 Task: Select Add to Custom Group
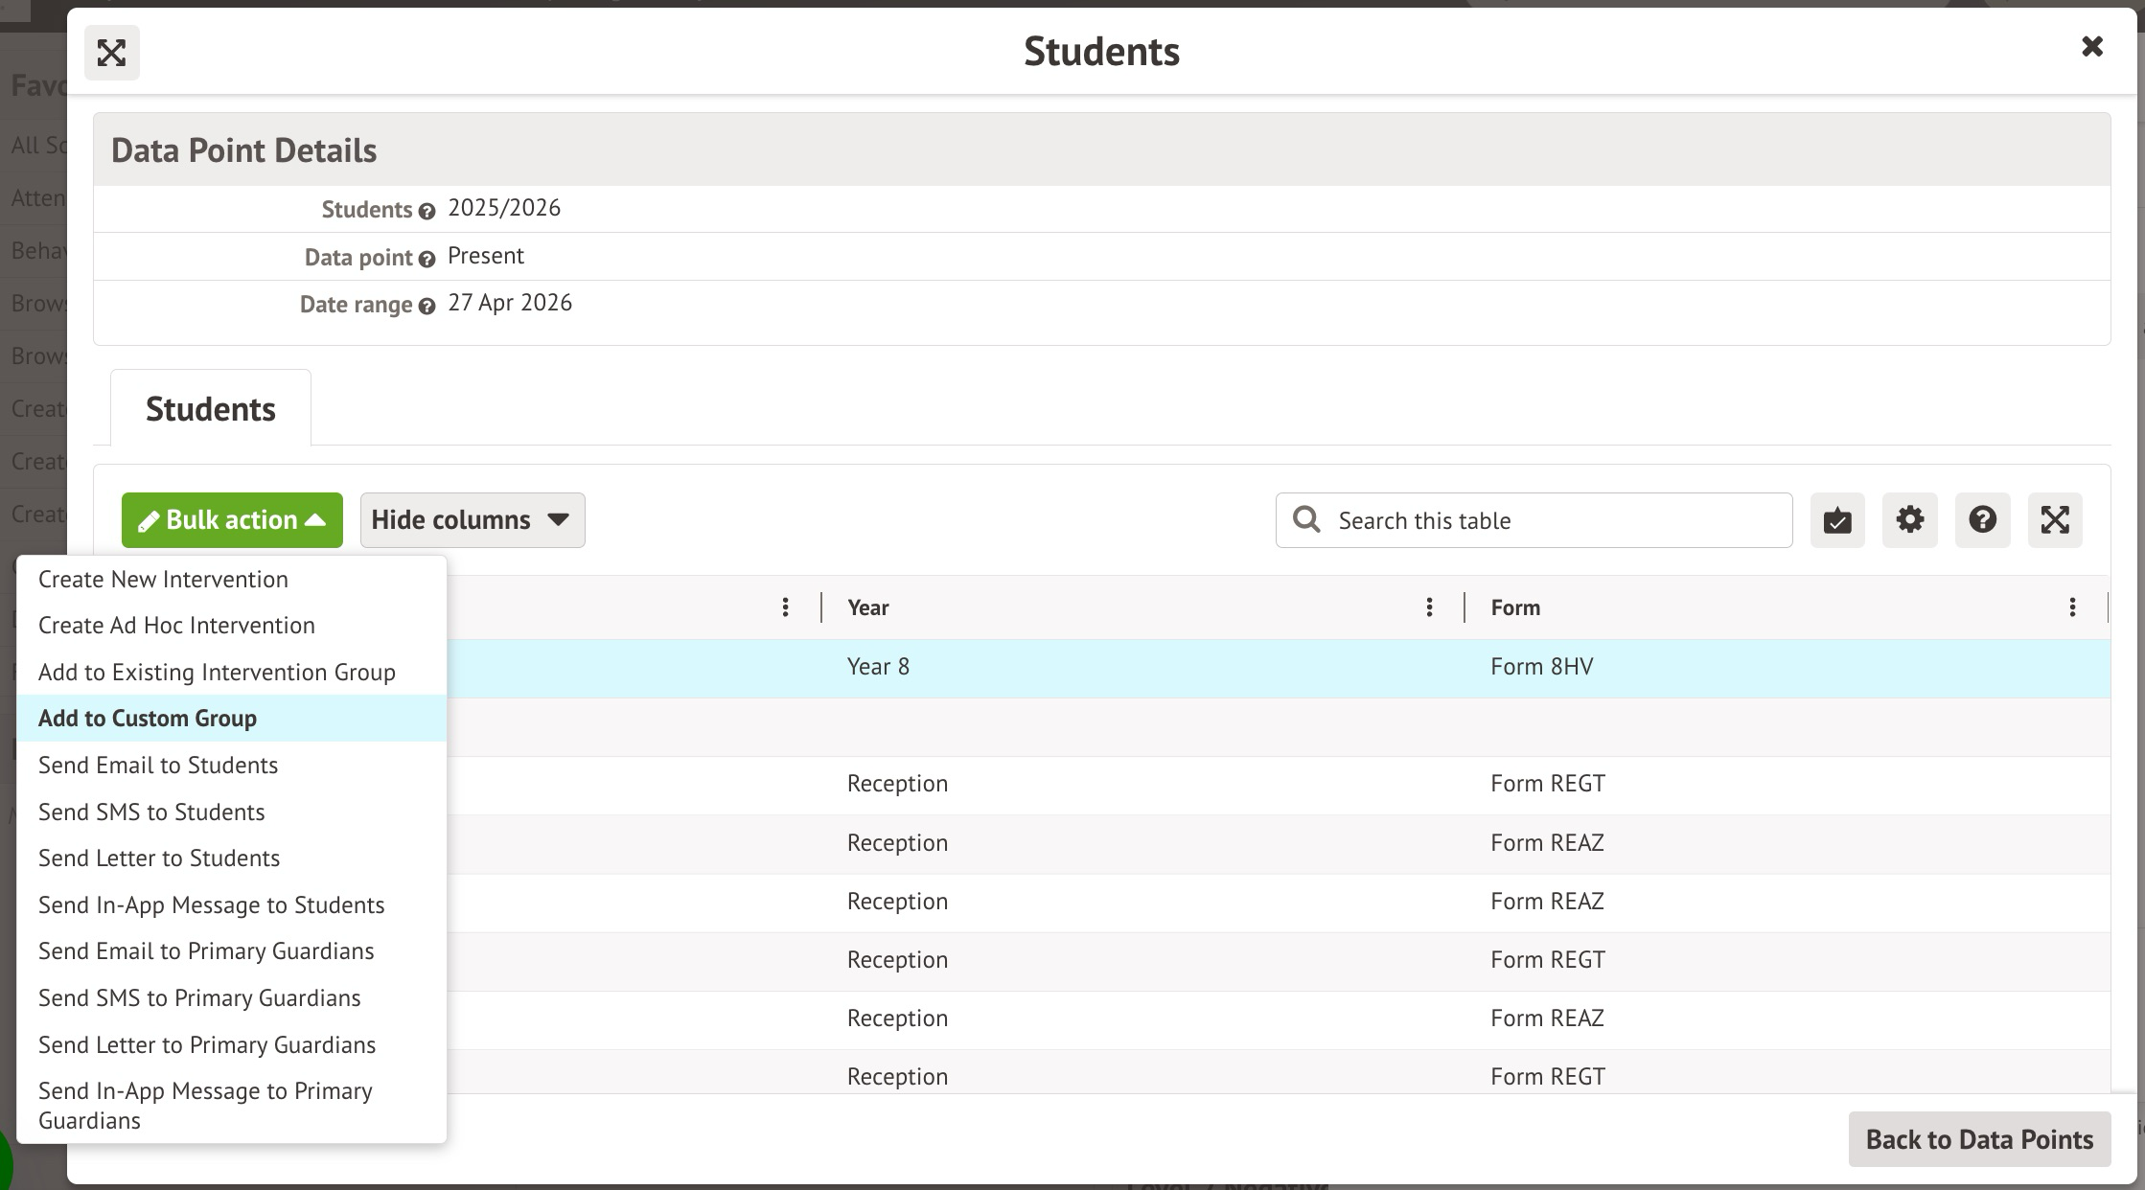pyautogui.click(x=148, y=719)
